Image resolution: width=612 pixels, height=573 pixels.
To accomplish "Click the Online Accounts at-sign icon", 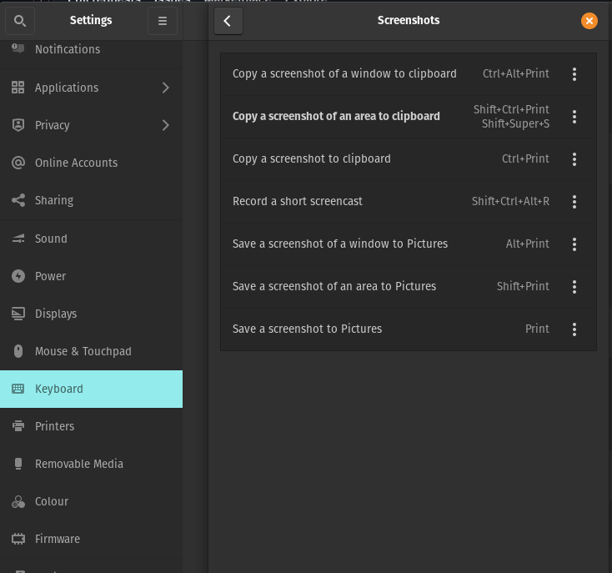I will [18, 163].
